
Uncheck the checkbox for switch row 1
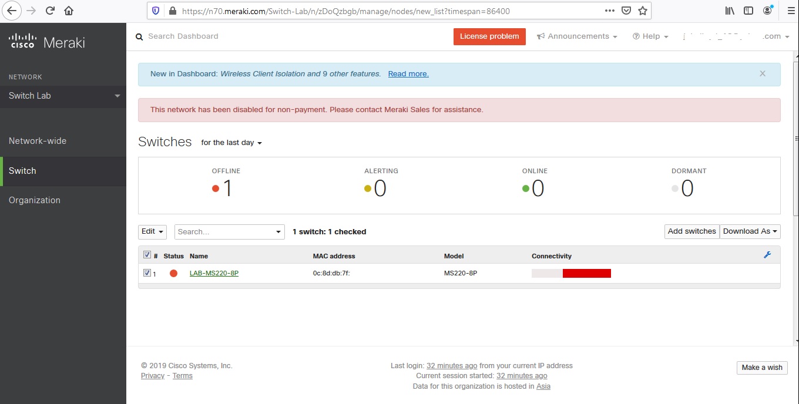[x=146, y=272]
